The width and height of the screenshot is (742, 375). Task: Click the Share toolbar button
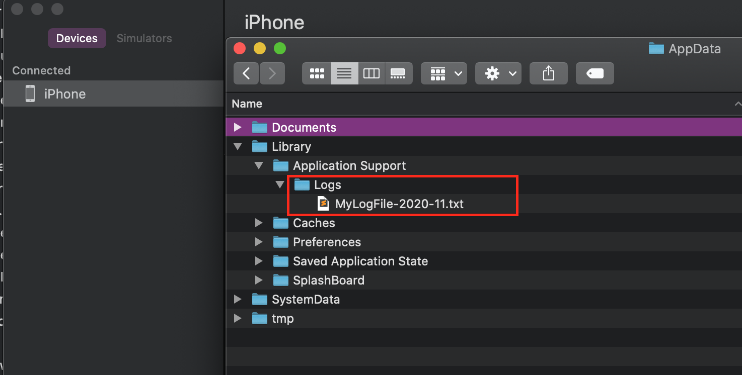coord(549,73)
